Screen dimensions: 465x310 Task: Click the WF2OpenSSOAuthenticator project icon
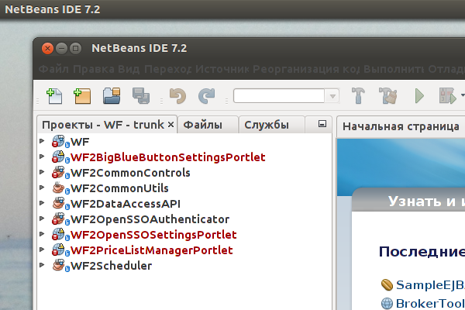click(58, 219)
